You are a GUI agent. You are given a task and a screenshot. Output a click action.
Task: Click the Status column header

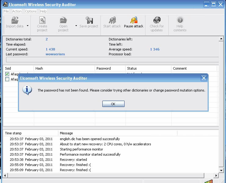[148, 68]
